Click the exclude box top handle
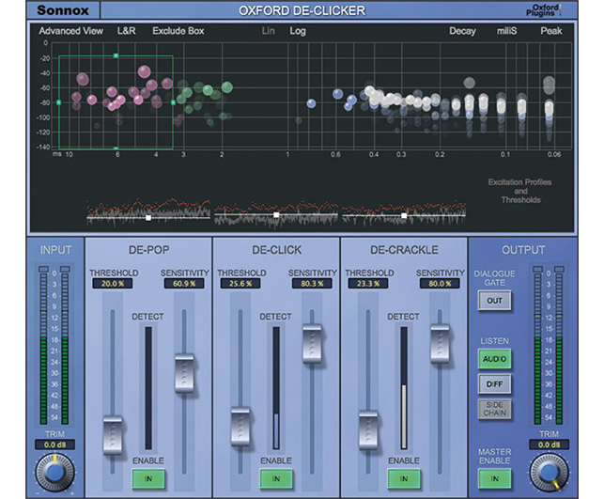Viewport: 604px width, 499px height. (x=116, y=55)
